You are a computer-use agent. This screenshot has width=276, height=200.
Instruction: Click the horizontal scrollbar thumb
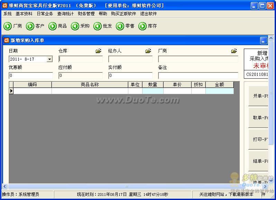click(x=127, y=186)
